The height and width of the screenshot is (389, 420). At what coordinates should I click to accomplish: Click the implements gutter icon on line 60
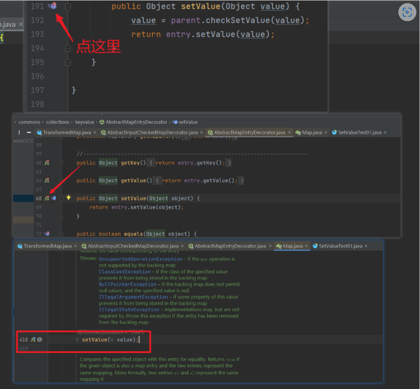(47, 163)
